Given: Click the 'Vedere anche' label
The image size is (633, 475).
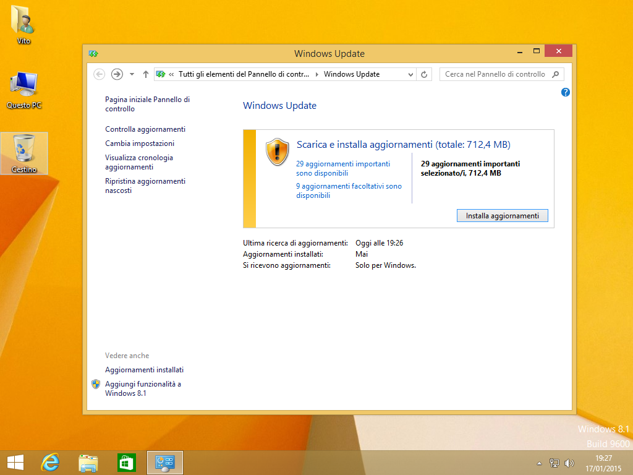Looking at the screenshot, I should tap(127, 356).
